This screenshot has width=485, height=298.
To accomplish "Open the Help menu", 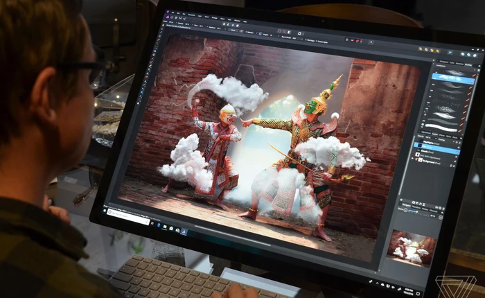I will tap(245, 21).
